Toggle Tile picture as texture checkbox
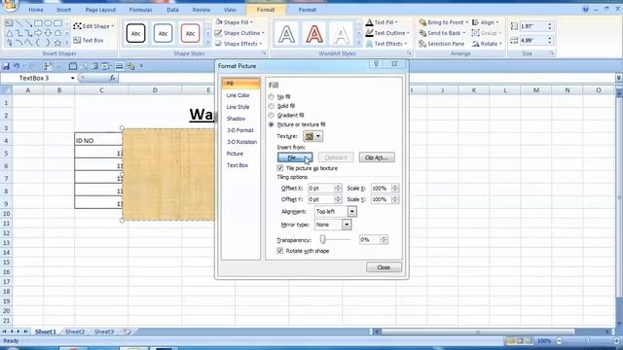This screenshot has height=350, width=623. pyautogui.click(x=280, y=168)
